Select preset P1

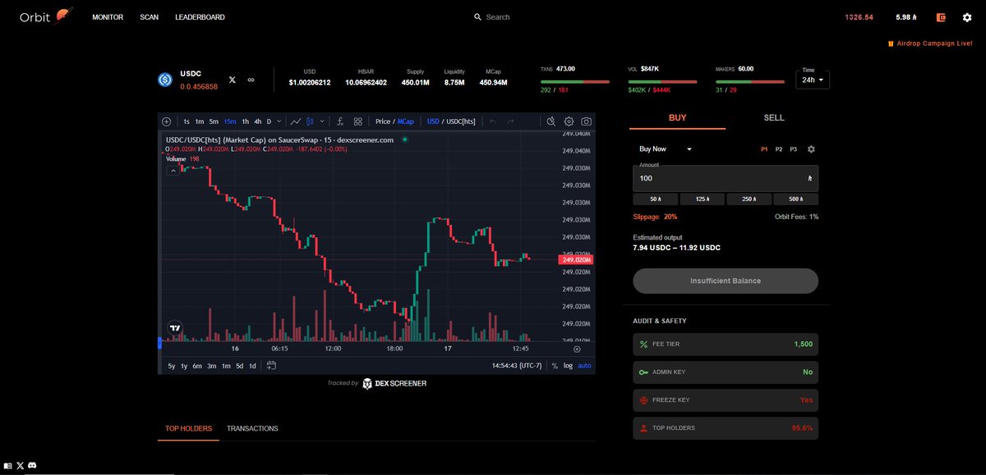coord(764,149)
